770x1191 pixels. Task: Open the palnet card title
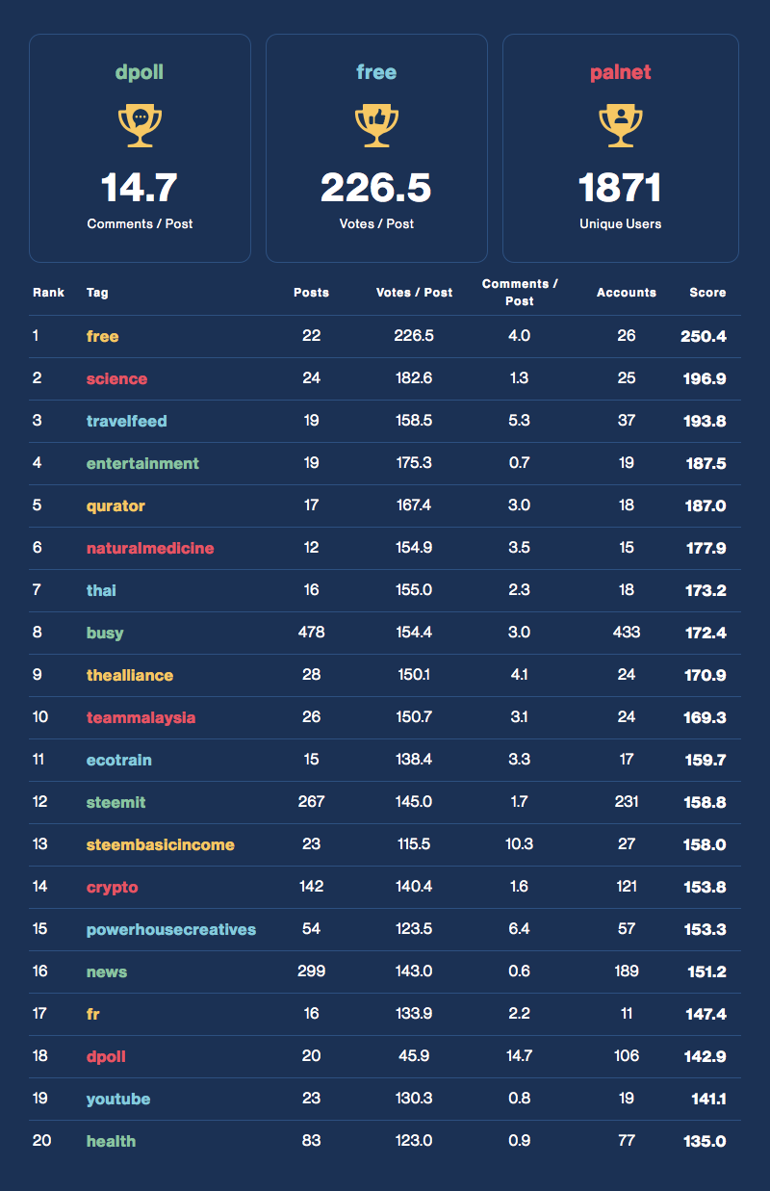pyautogui.click(x=621, y=72)
